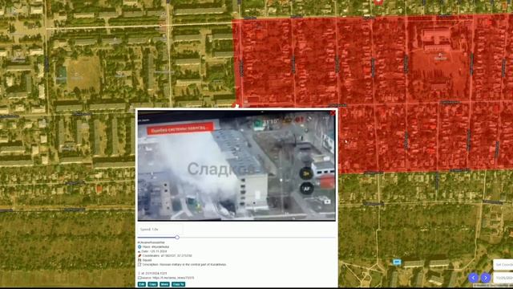Click the red map marker at top edge
Screen dimensions: 513x289
378,2
